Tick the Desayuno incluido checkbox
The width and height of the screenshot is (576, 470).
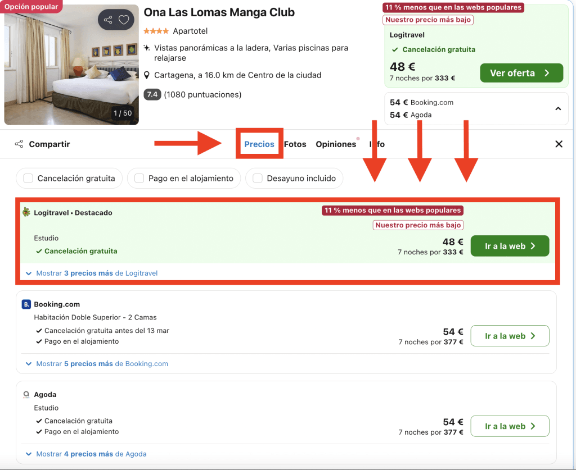tap(258, 179)
